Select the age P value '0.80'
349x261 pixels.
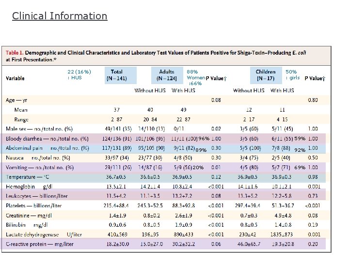(313, 101)
